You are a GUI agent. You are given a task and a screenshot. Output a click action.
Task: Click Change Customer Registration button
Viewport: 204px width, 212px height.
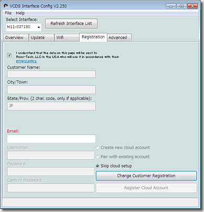(146, 175)
